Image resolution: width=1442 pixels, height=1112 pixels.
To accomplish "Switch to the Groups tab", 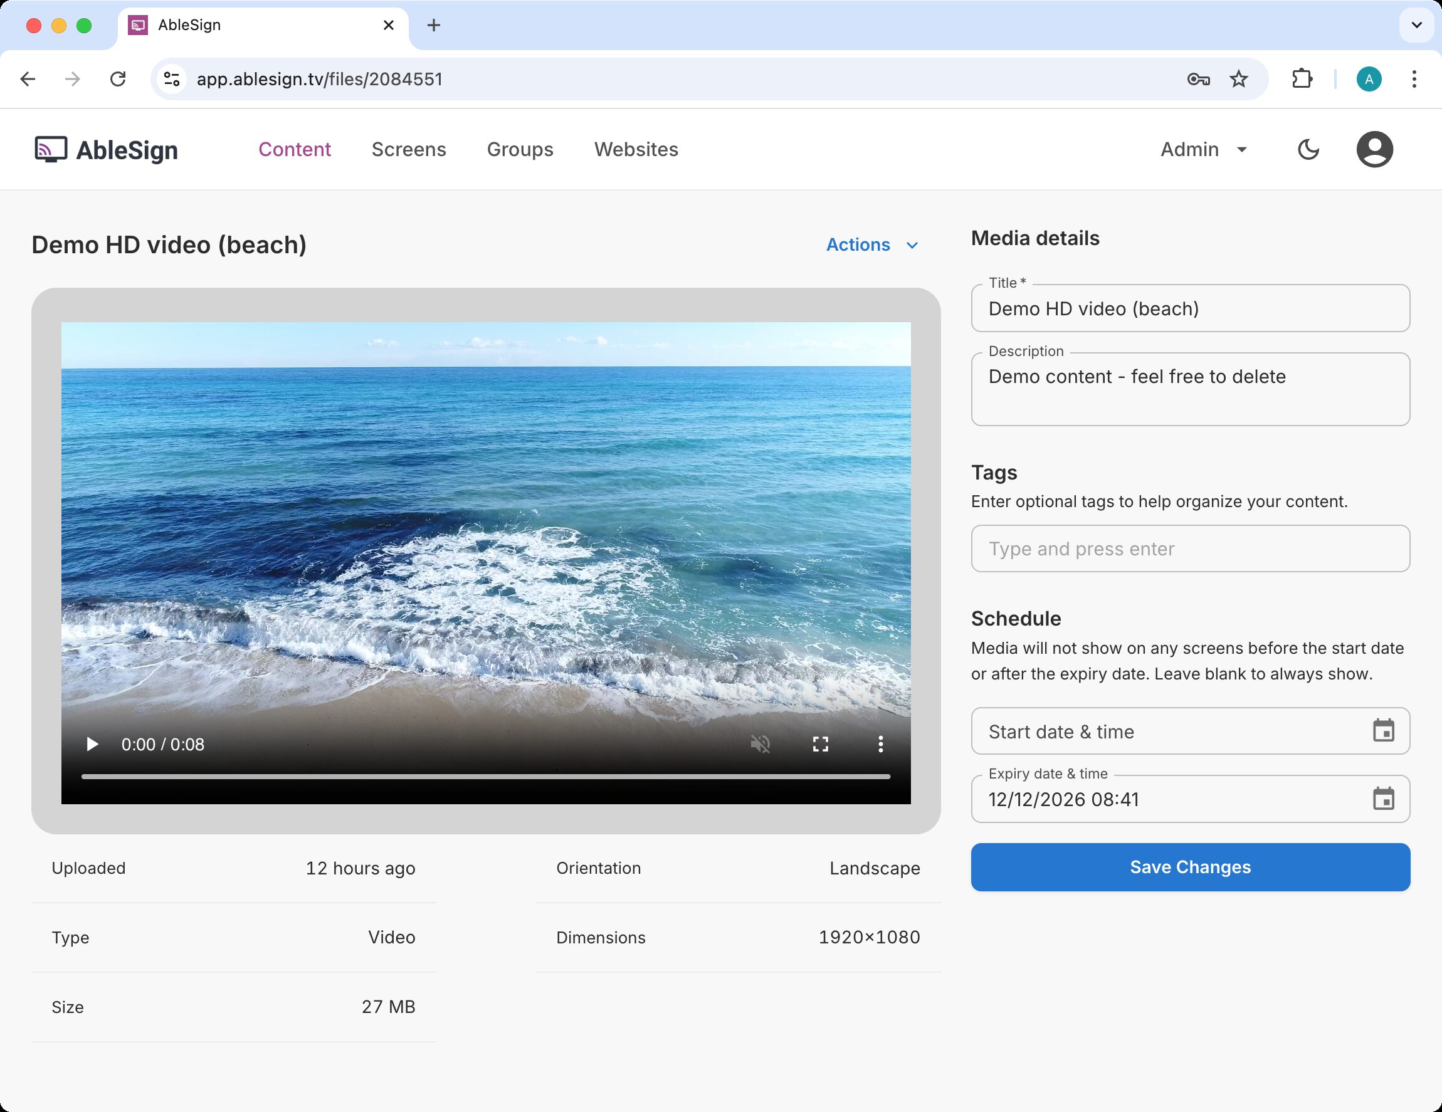I will click(x=520, y=150).
